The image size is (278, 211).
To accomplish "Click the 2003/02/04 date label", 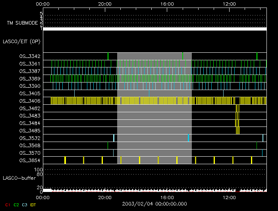I will click(x=155, y=203).
